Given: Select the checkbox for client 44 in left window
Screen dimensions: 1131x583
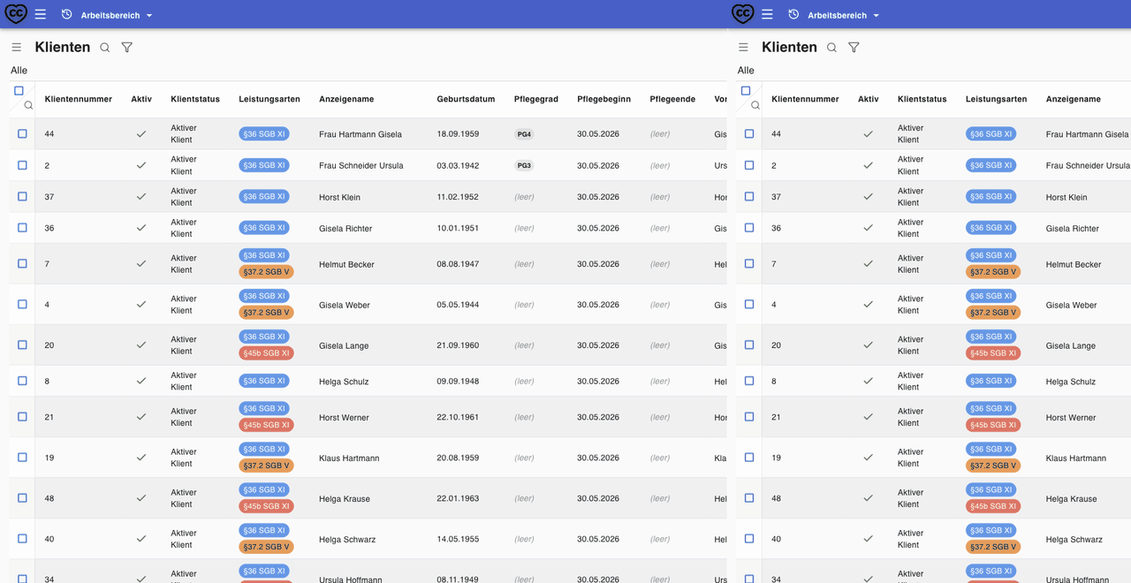Looking at the screenshot, I should click(x=22, y=134).
